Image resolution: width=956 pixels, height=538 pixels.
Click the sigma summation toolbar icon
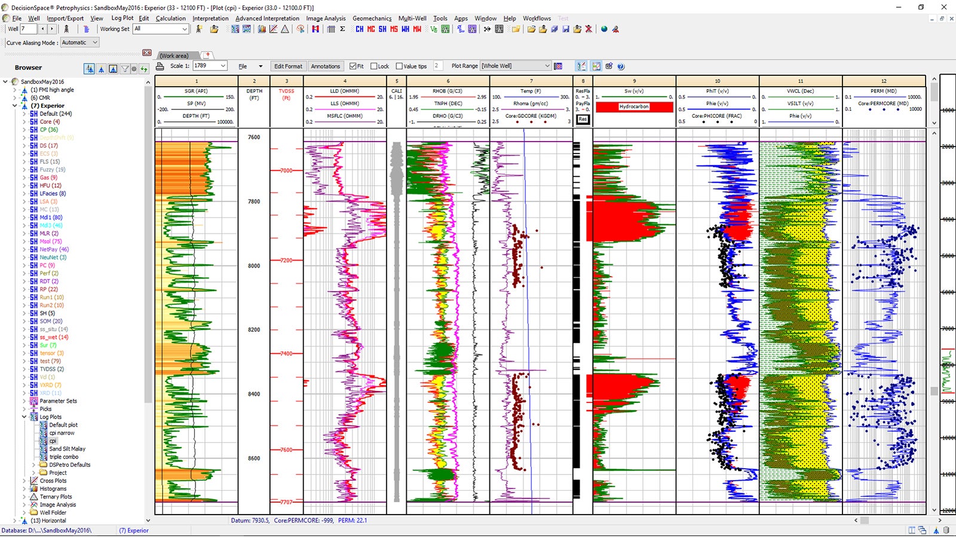(x=342, y=29)
